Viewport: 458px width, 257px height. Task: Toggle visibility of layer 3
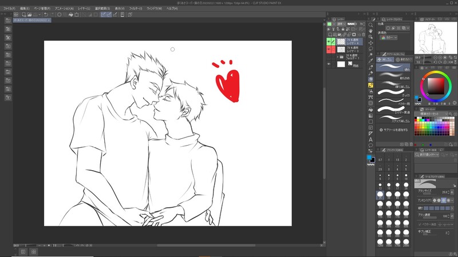coord(329,50)
